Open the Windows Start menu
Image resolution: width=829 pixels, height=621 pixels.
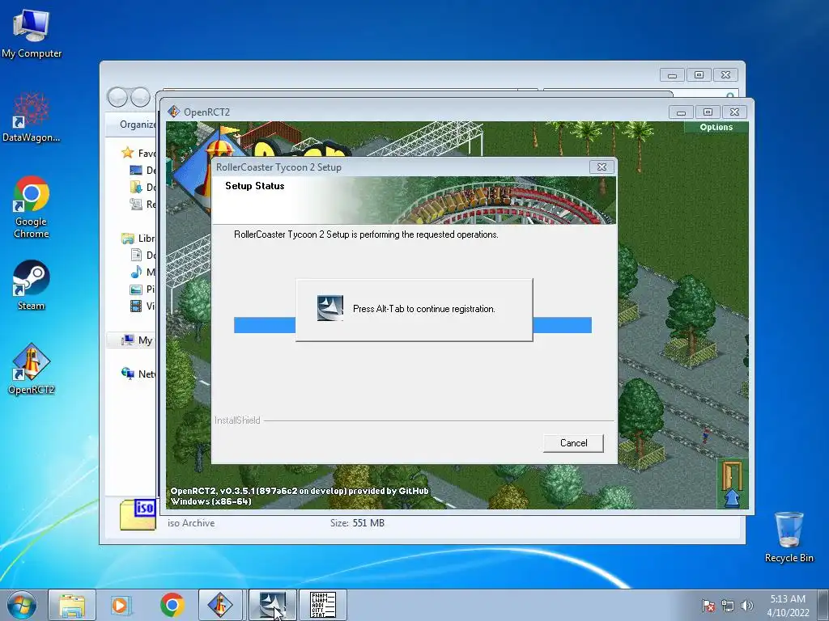pyautogui.click(x=22, y=605)
